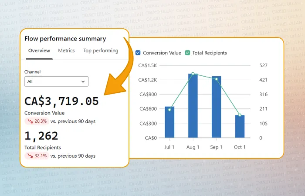Image resolution: width=305 pixels, height=196 pixels.
Task: Open the Top performing tab
Action: pos(101,51)
